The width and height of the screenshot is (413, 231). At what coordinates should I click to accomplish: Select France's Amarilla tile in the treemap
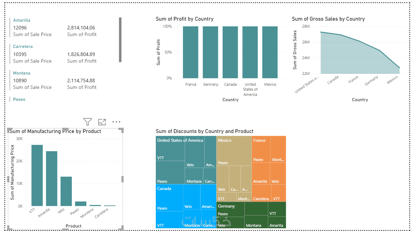tap(261, 173)
